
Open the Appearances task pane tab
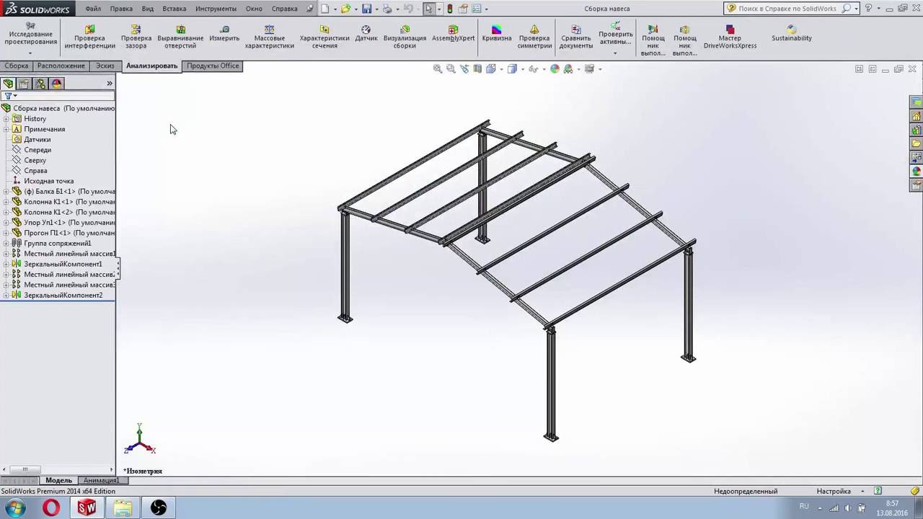pos(917,172)
